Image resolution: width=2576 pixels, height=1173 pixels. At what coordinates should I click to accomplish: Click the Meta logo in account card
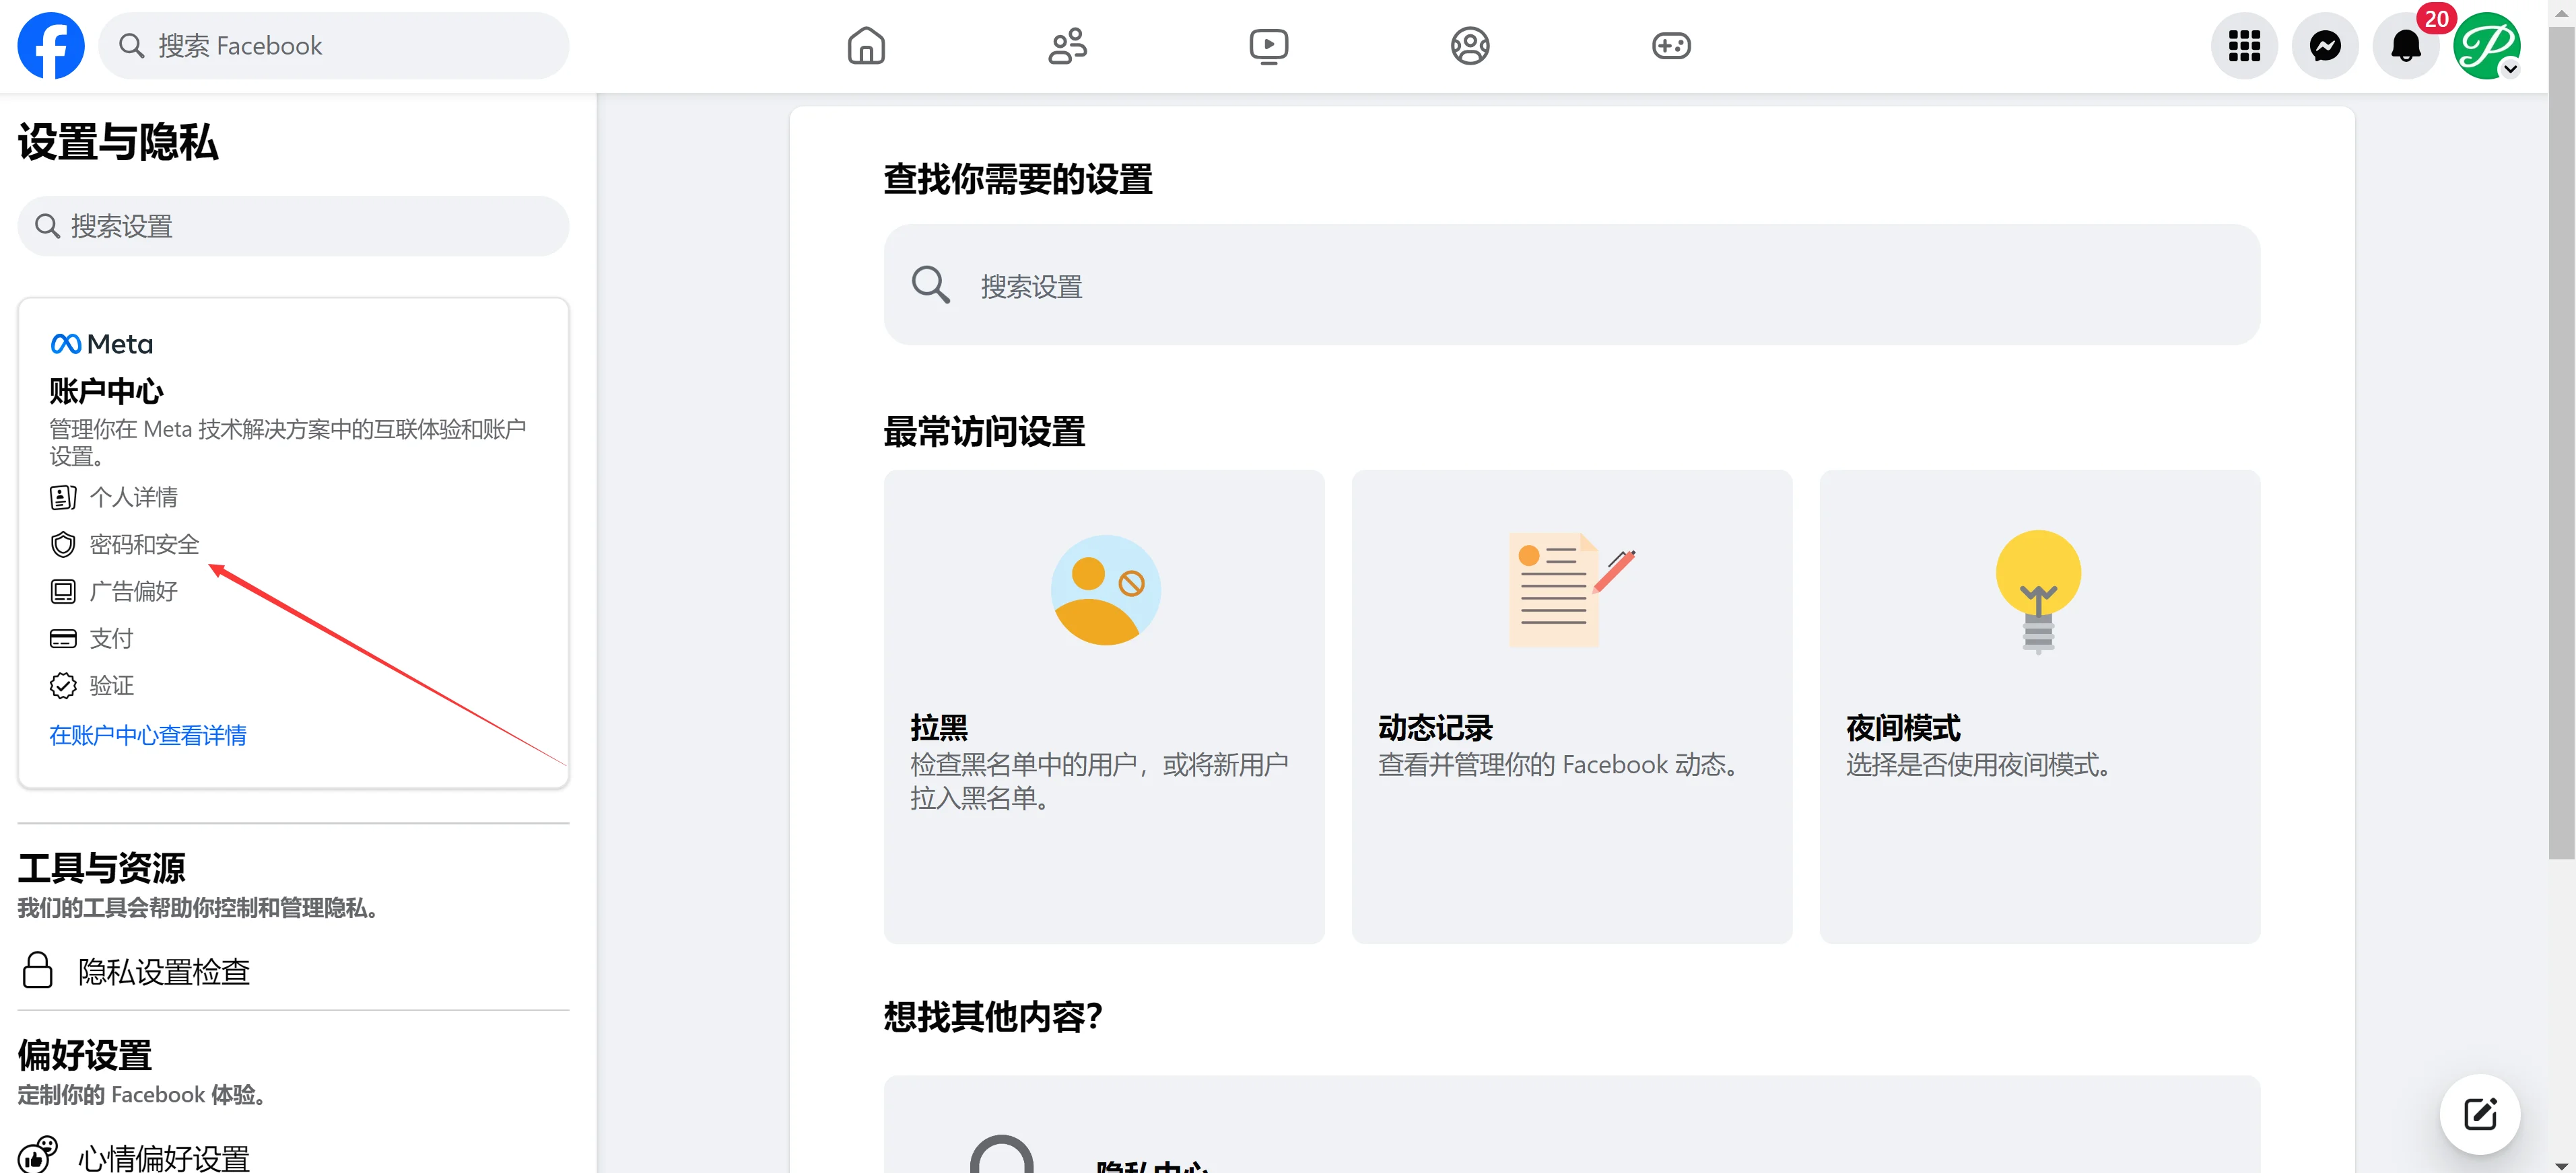click(101, 344)
